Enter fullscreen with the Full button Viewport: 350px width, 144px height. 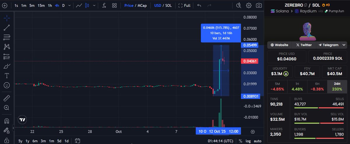click(x=184, y=6)
